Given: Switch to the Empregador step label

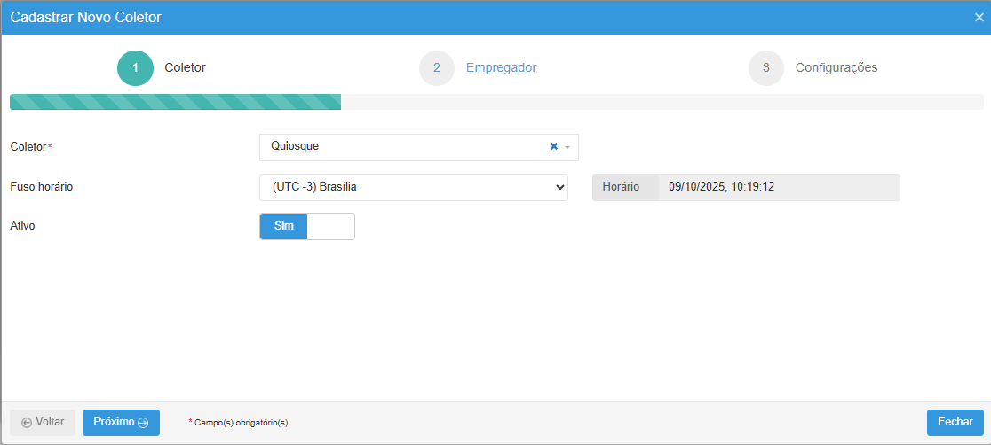Looking at the screenshot, I should click(x=501, y=68).
